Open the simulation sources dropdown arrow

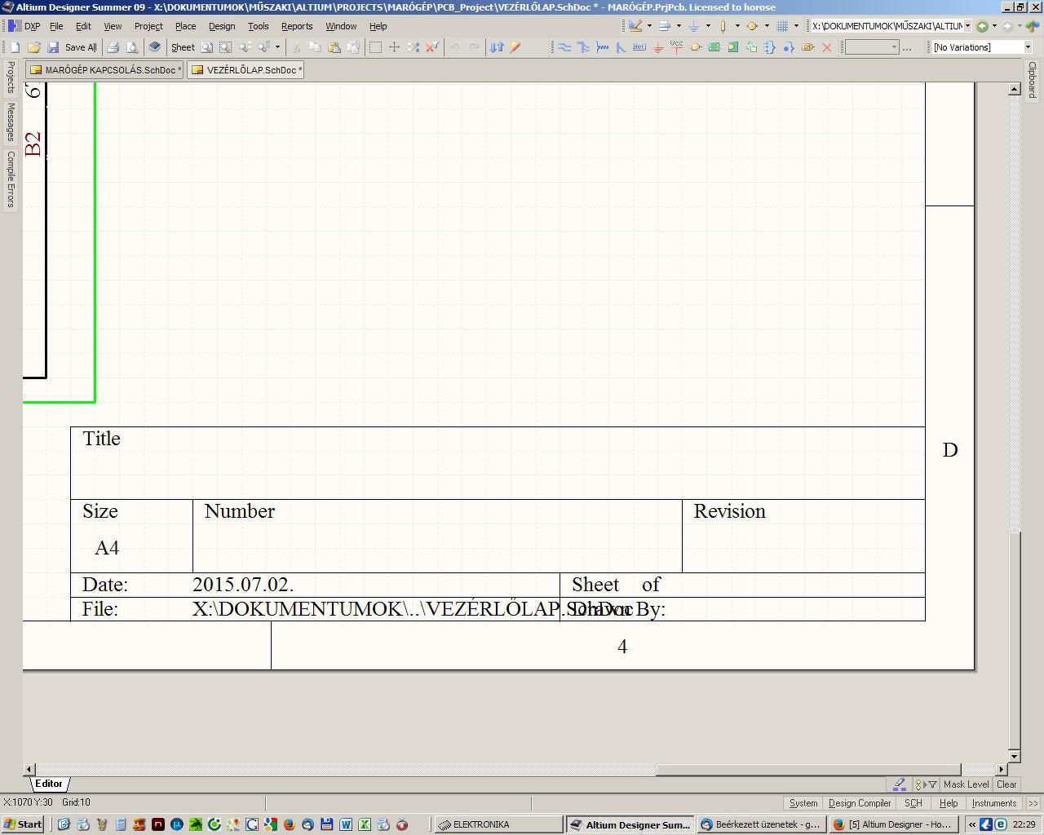[767, 26]
